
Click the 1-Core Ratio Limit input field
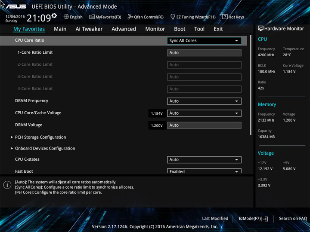[204, 53]
